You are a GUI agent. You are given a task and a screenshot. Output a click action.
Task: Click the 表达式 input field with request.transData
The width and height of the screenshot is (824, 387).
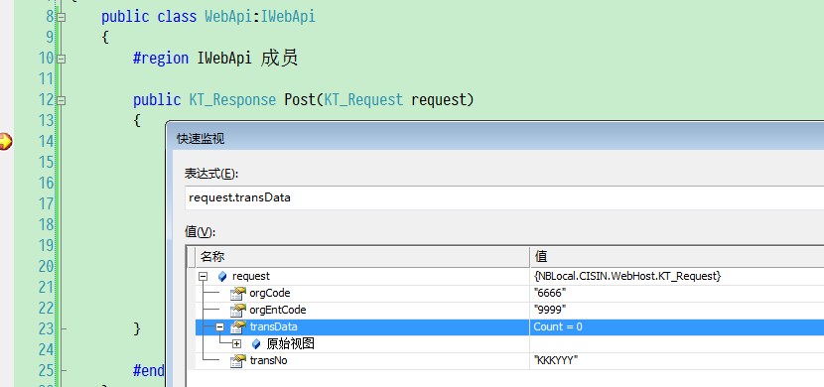click(x=504, y=197)
